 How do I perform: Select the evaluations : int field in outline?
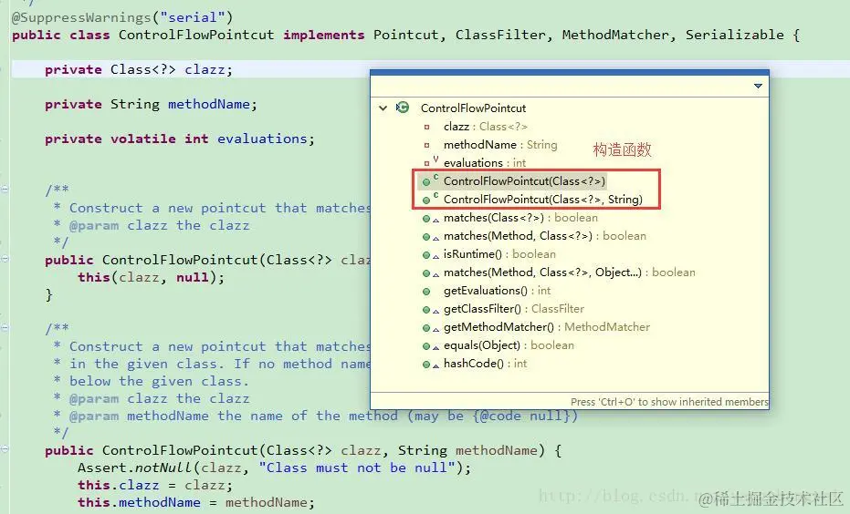[485, 163]
